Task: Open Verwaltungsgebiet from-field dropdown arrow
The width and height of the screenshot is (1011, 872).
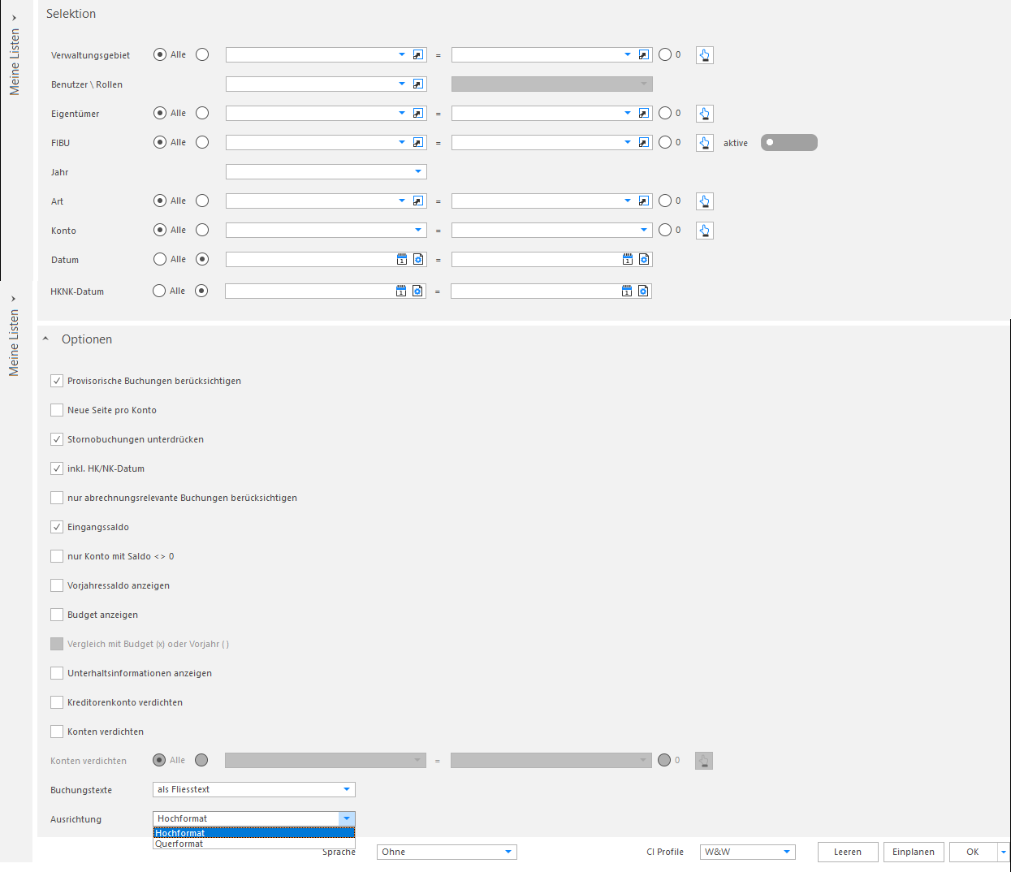Action: tap(402, 55)
